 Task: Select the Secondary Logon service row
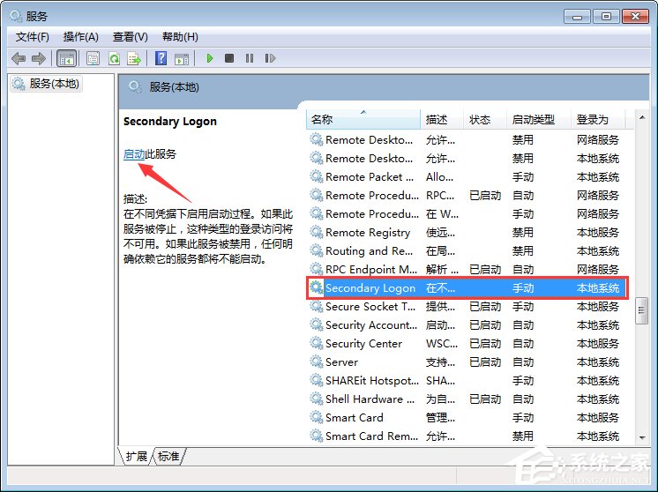467,287
